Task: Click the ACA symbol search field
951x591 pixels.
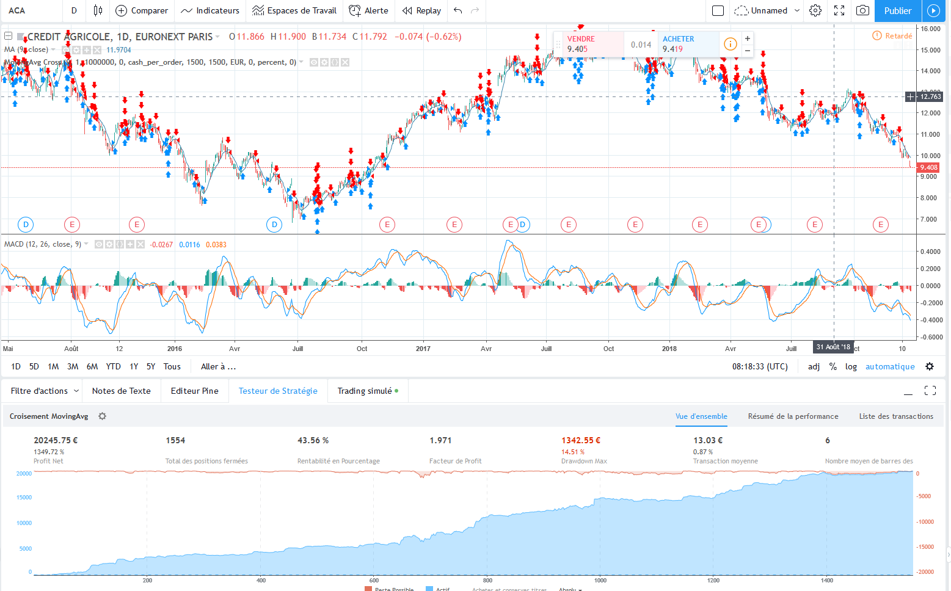Action: click(x=31, y=10)
